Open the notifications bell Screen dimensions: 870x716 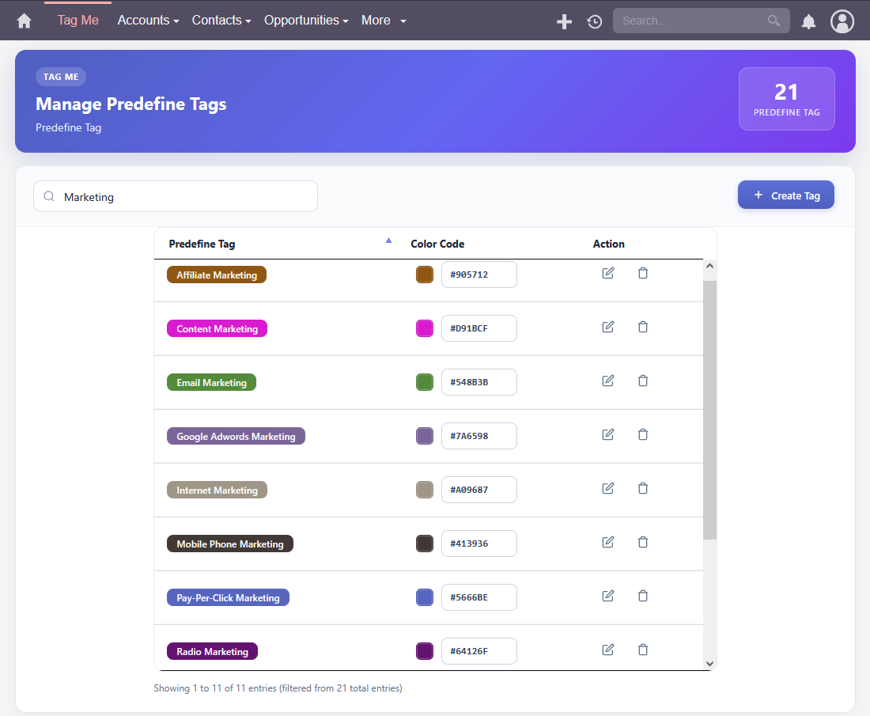coord(808,21)
